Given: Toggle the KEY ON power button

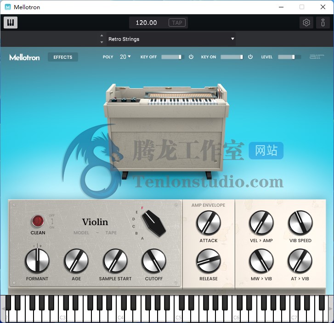Looking at the screenshot, I should coord(250,57).
